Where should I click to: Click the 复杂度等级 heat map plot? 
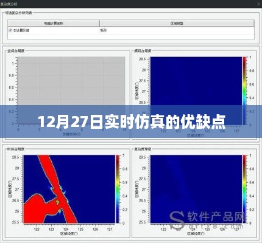[196, 189]
